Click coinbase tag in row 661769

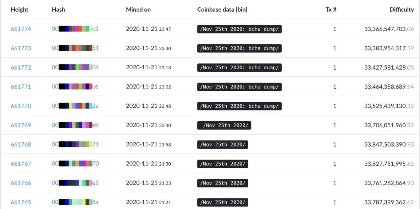[x=224, y=125]
